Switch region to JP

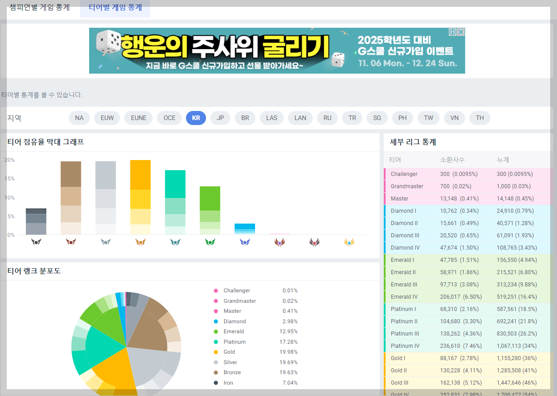(220, 117)
